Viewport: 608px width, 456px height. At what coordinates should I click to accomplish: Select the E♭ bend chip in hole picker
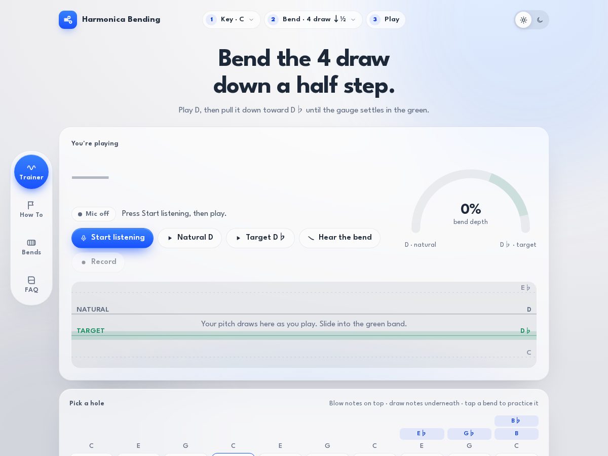pos(422,434)
